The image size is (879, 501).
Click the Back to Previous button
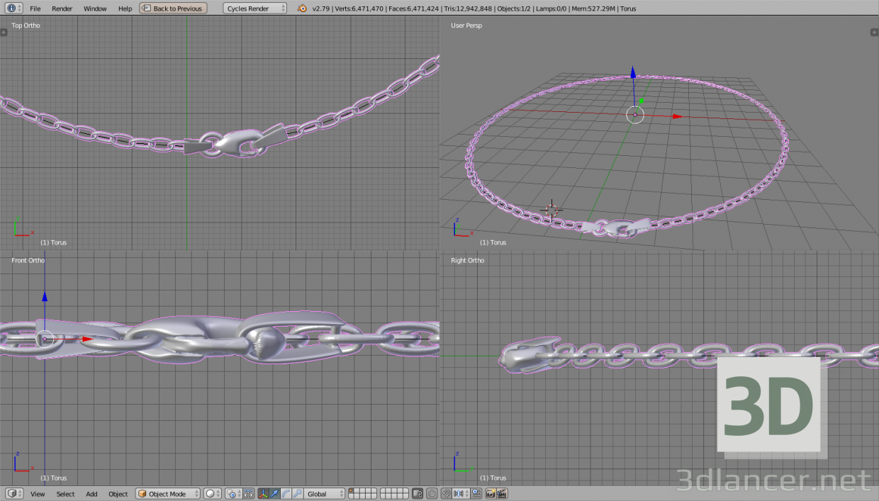coord(172,8)
